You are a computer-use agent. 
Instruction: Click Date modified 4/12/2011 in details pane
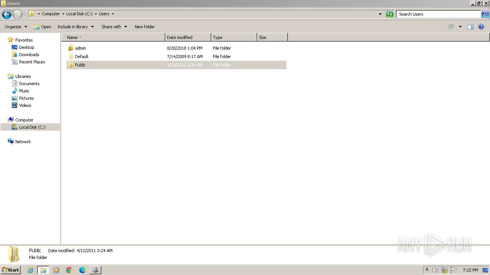click(x=80, y=251)
